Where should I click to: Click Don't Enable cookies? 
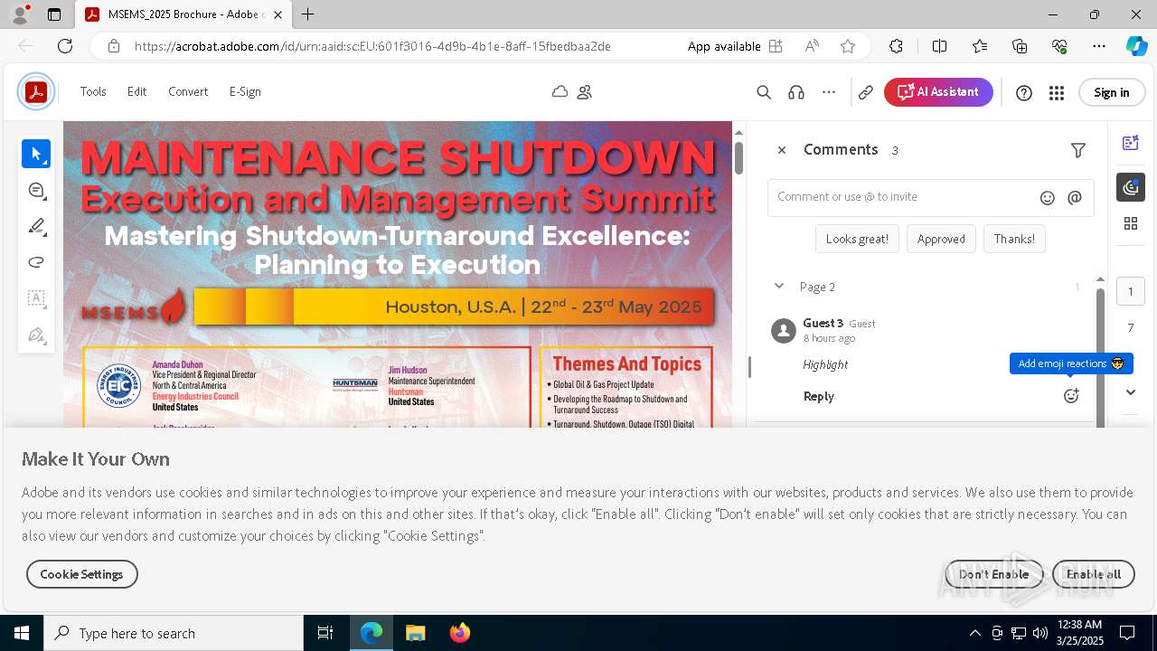tap(993, 574)
